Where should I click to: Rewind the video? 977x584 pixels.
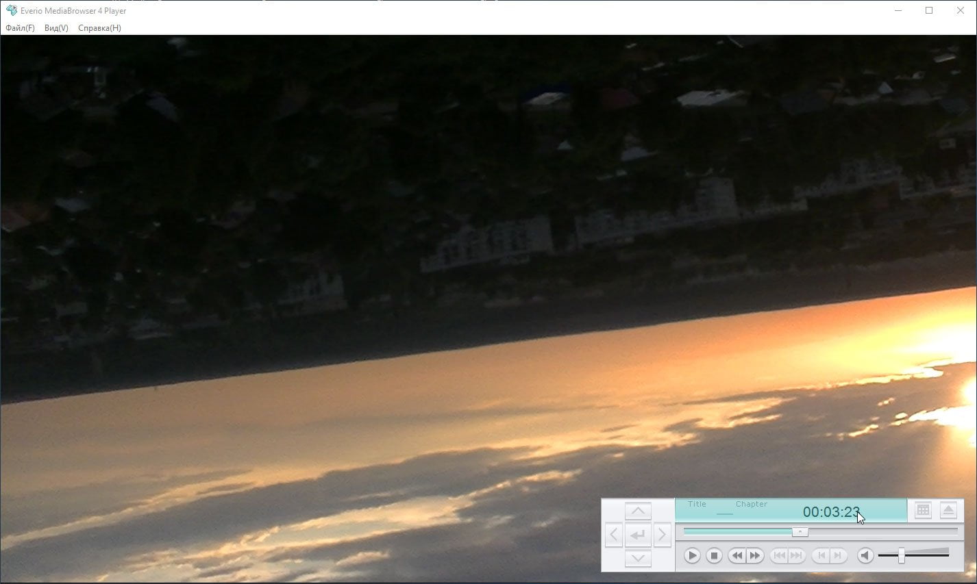[x=737, y=556]
